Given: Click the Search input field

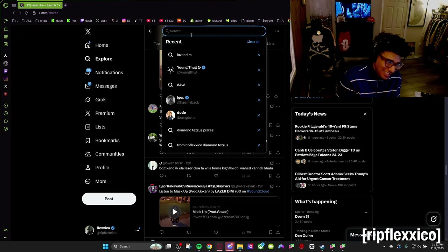Looking at the screenshot, I should click(x=214, y=31).
